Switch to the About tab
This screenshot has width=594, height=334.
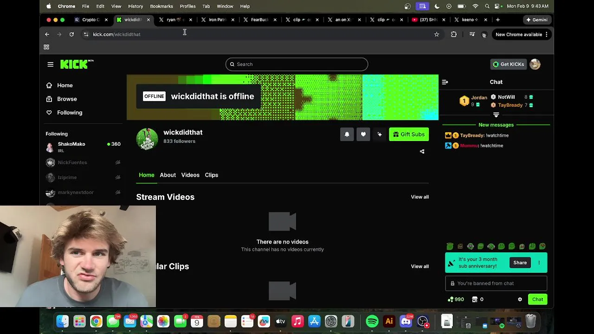coord(168,175)
